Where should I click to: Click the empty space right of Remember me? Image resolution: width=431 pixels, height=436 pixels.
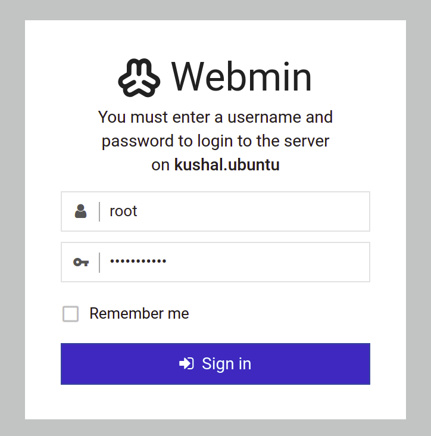286,313
